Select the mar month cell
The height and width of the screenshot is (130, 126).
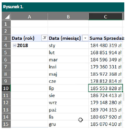pyautogui.click(x=68, y=60)
